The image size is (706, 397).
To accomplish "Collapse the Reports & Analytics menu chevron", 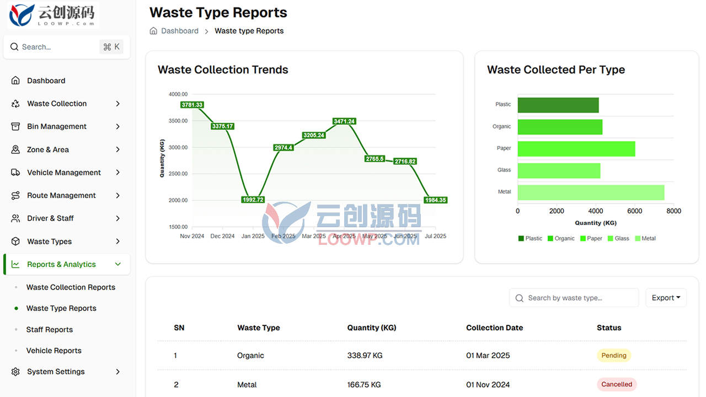I will click(117, 264).
